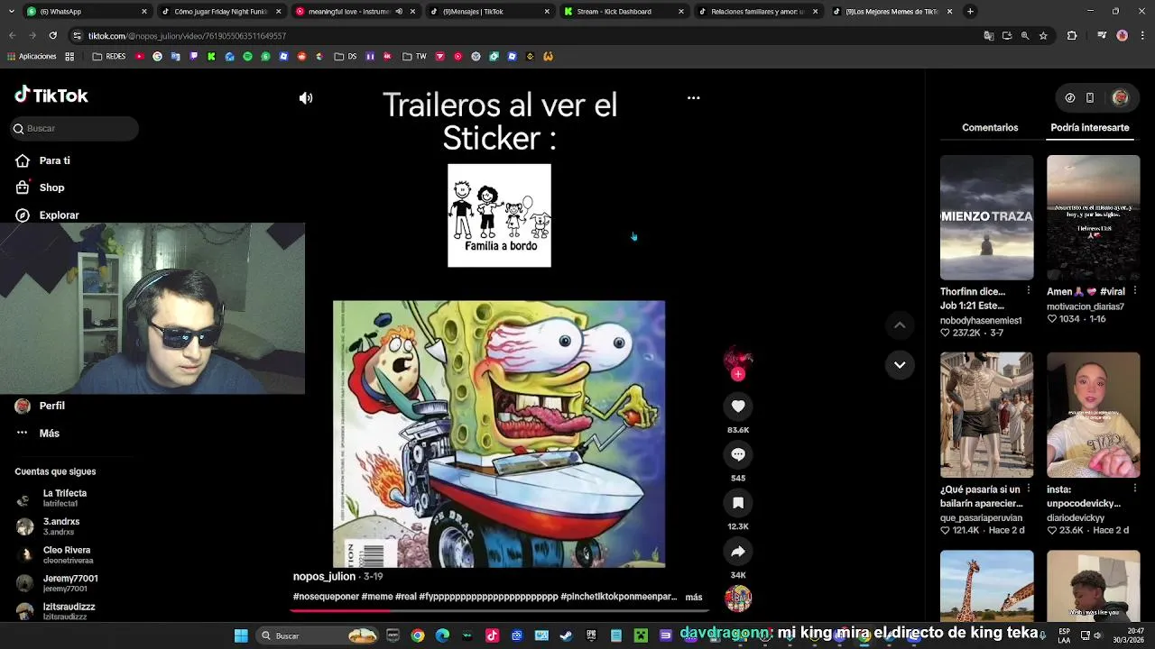1155x649 pixels.
Task: Open the REDES bookmarks folder
Action: 109,56
